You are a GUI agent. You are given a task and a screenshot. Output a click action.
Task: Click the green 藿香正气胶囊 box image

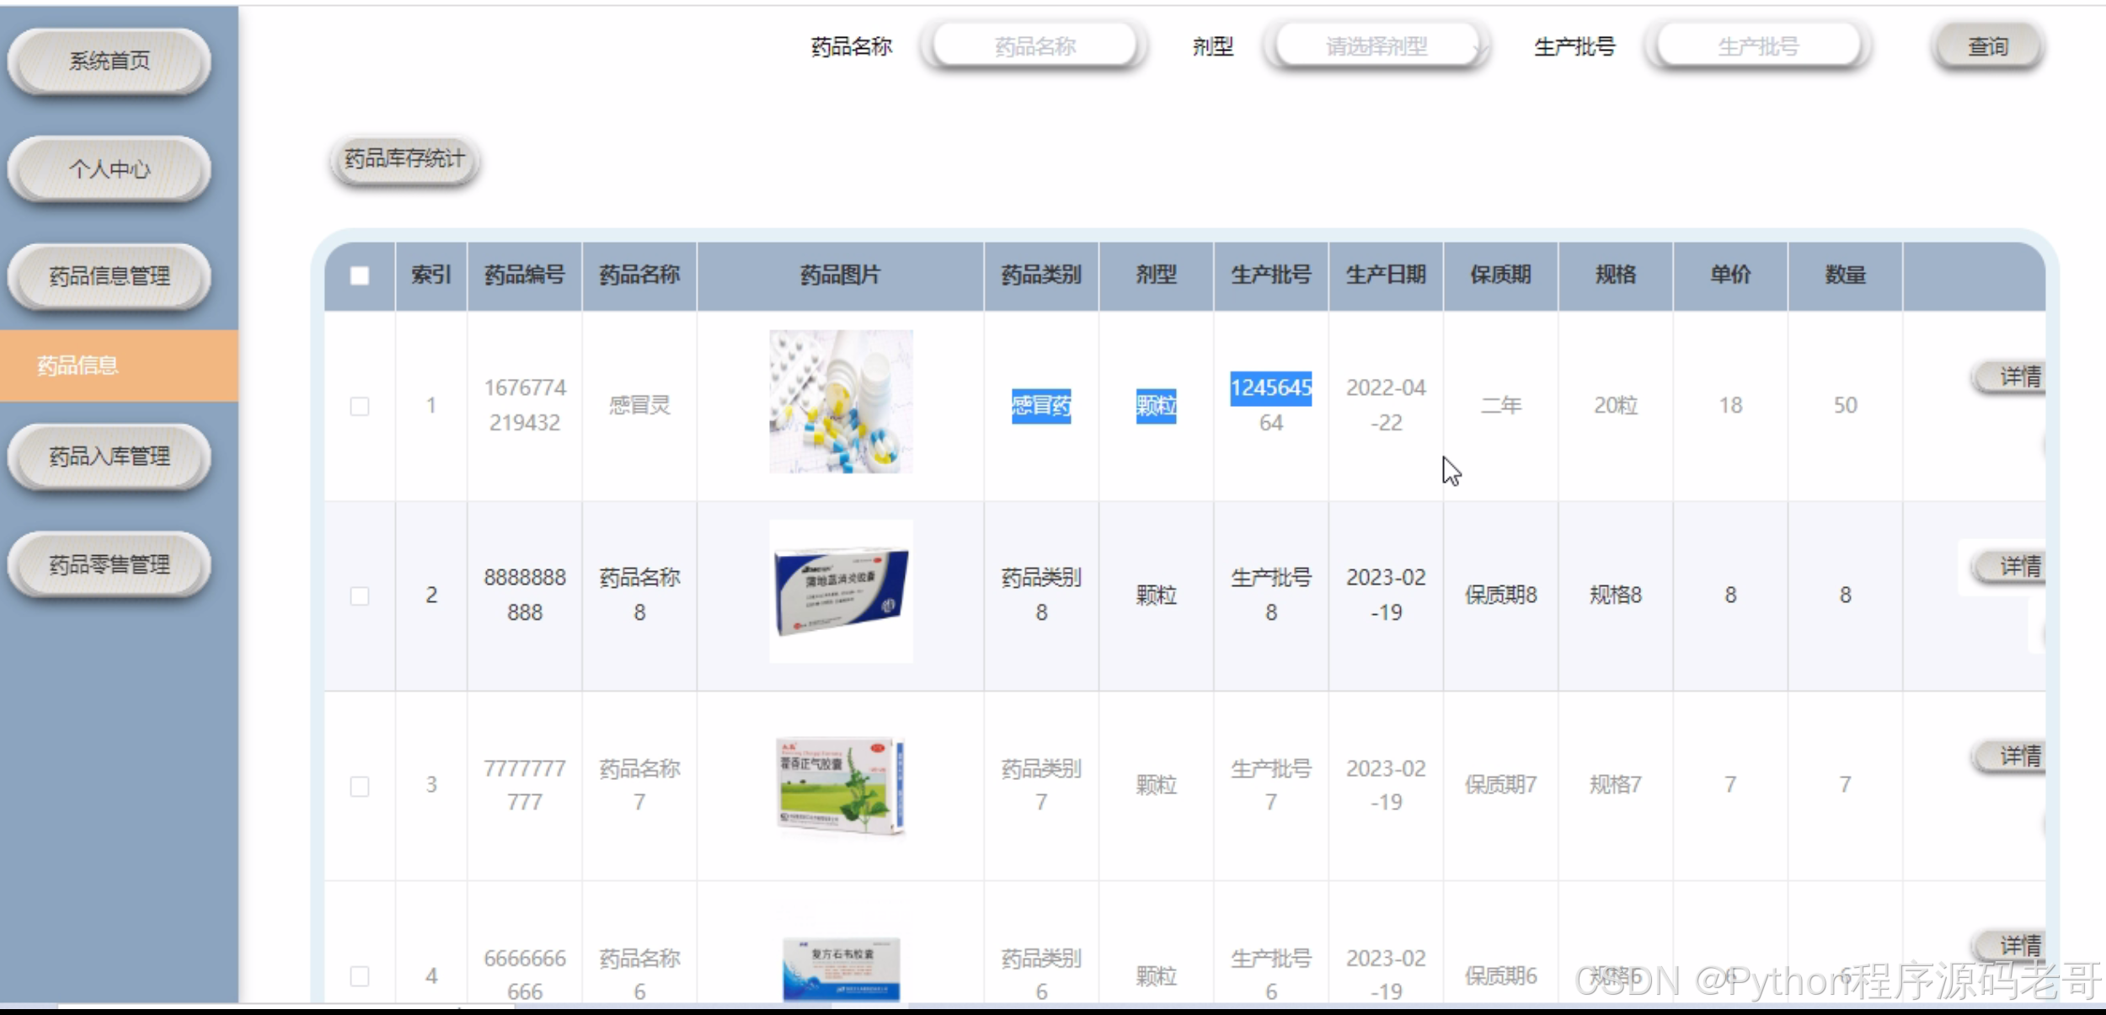tap(840, 785)
